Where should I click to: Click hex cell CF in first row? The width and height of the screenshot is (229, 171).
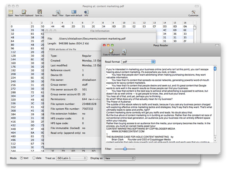(x=154, y=26)
